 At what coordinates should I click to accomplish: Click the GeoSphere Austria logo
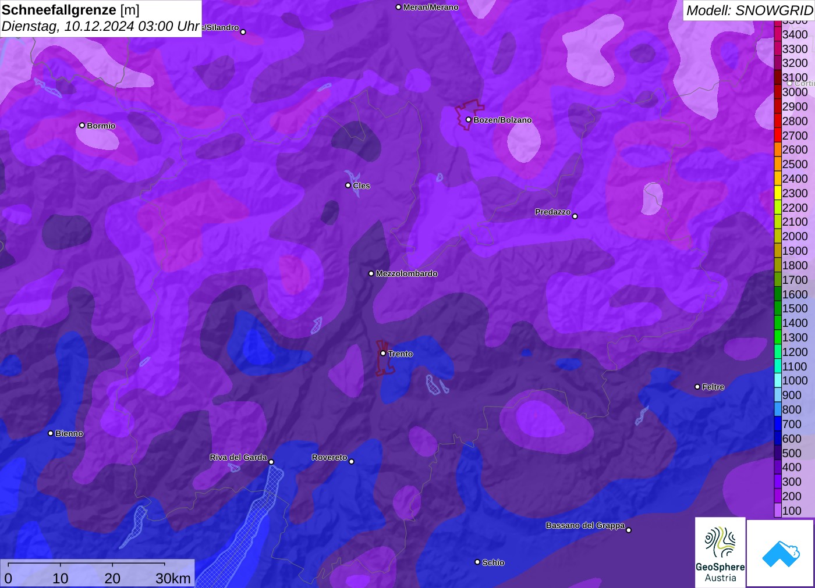(x=720, y=553)
